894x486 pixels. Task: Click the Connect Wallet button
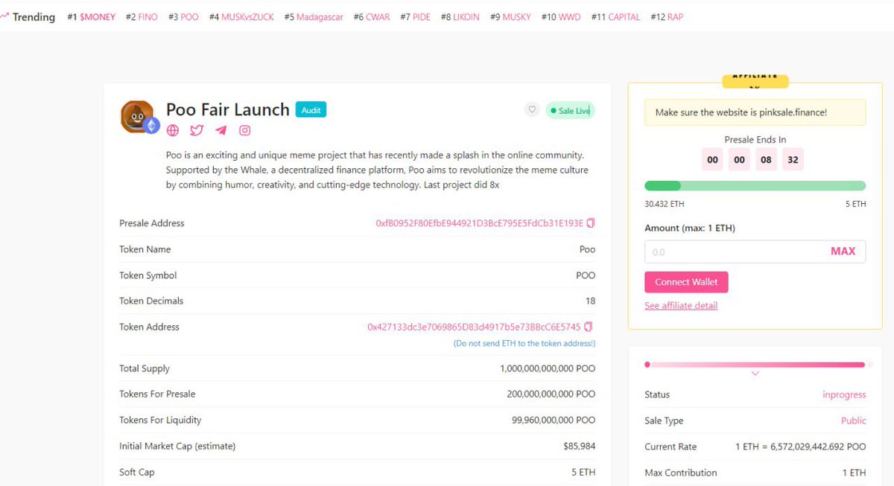pos(686,282)
